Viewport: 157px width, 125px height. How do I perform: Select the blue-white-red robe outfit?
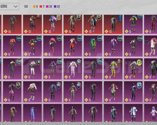tap(113, 92)
